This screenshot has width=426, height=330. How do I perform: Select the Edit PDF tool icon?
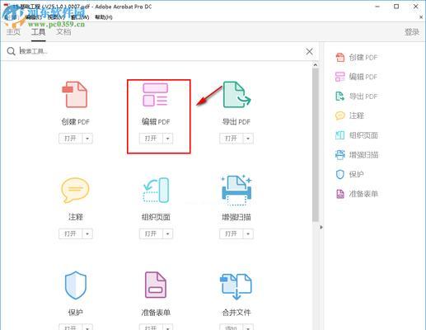[x=155, y=95]
